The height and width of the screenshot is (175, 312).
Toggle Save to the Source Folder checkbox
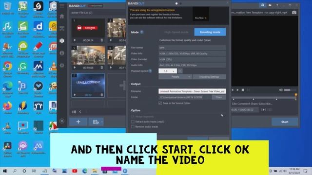point(160,103)
